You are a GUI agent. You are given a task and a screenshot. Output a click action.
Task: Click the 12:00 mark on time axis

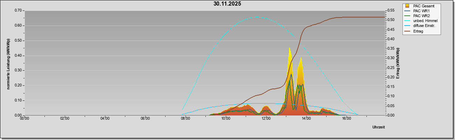(266, 118)
